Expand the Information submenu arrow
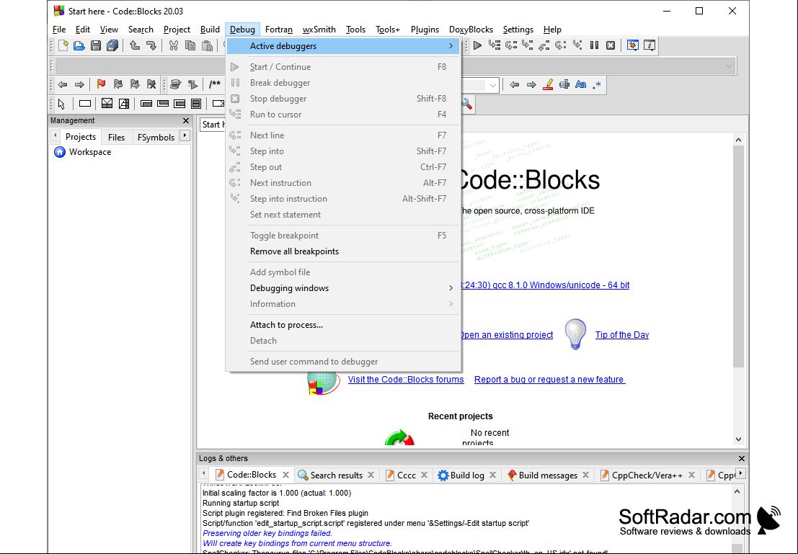 tap(451, 304)
